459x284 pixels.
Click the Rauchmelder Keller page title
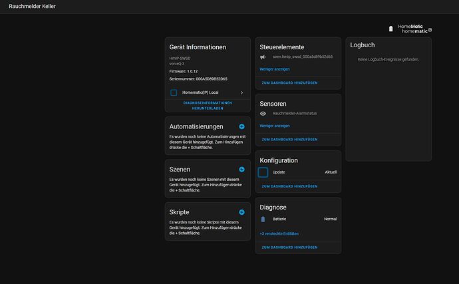click(x=32, y=6)
